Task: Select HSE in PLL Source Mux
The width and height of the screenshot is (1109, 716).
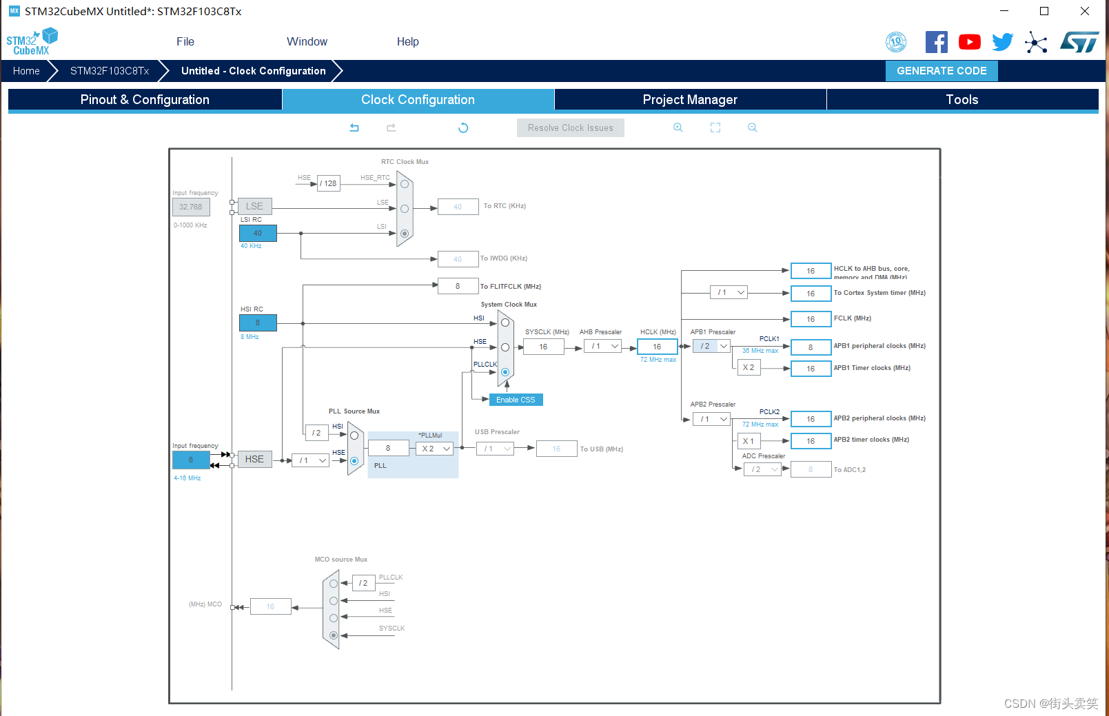Action: [354, 460]
